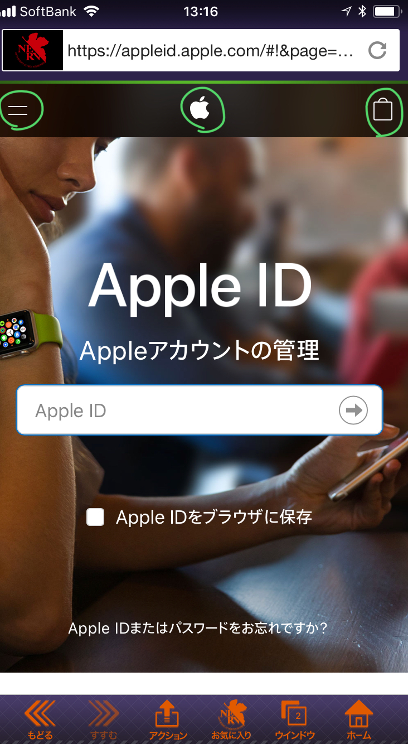Show open tabs via ウインドウ
408x744 pixels.
[295, 719]
